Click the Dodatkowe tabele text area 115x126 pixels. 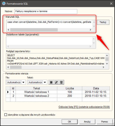[x=49, y=41]
